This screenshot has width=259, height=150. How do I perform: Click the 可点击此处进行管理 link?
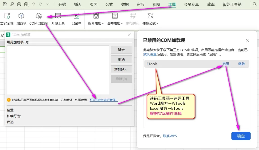point(104,100)
